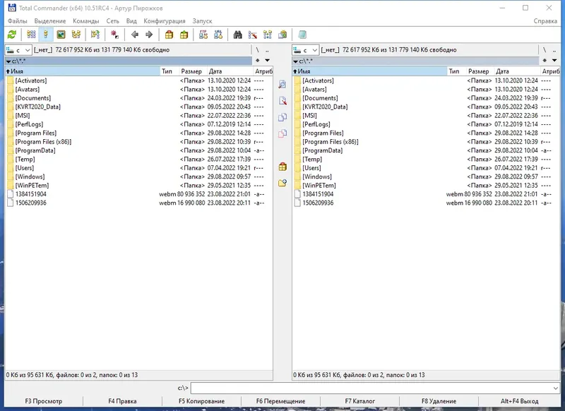565x411 pixels.
Task: Click the right panel path bar c:\*.*
Action: point(415,61)
